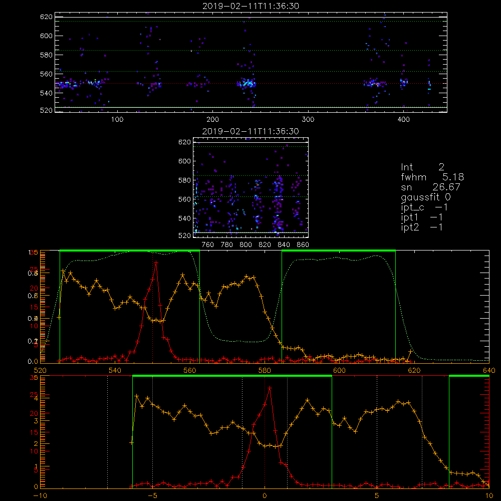Click y-axis label 540 of top plot
Image resolution: width=501 pixels, height=501 pixels.
pos(46,93)
